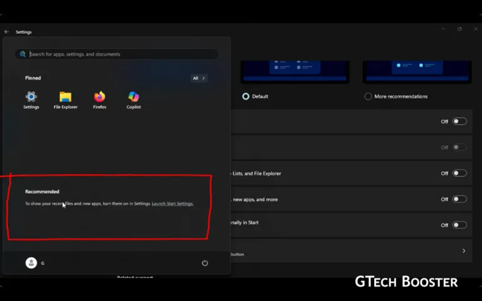Screen dimensions: 482x301
Task: Minimize the Settings window
Action: pyautogui.click(x=443, y=29)
